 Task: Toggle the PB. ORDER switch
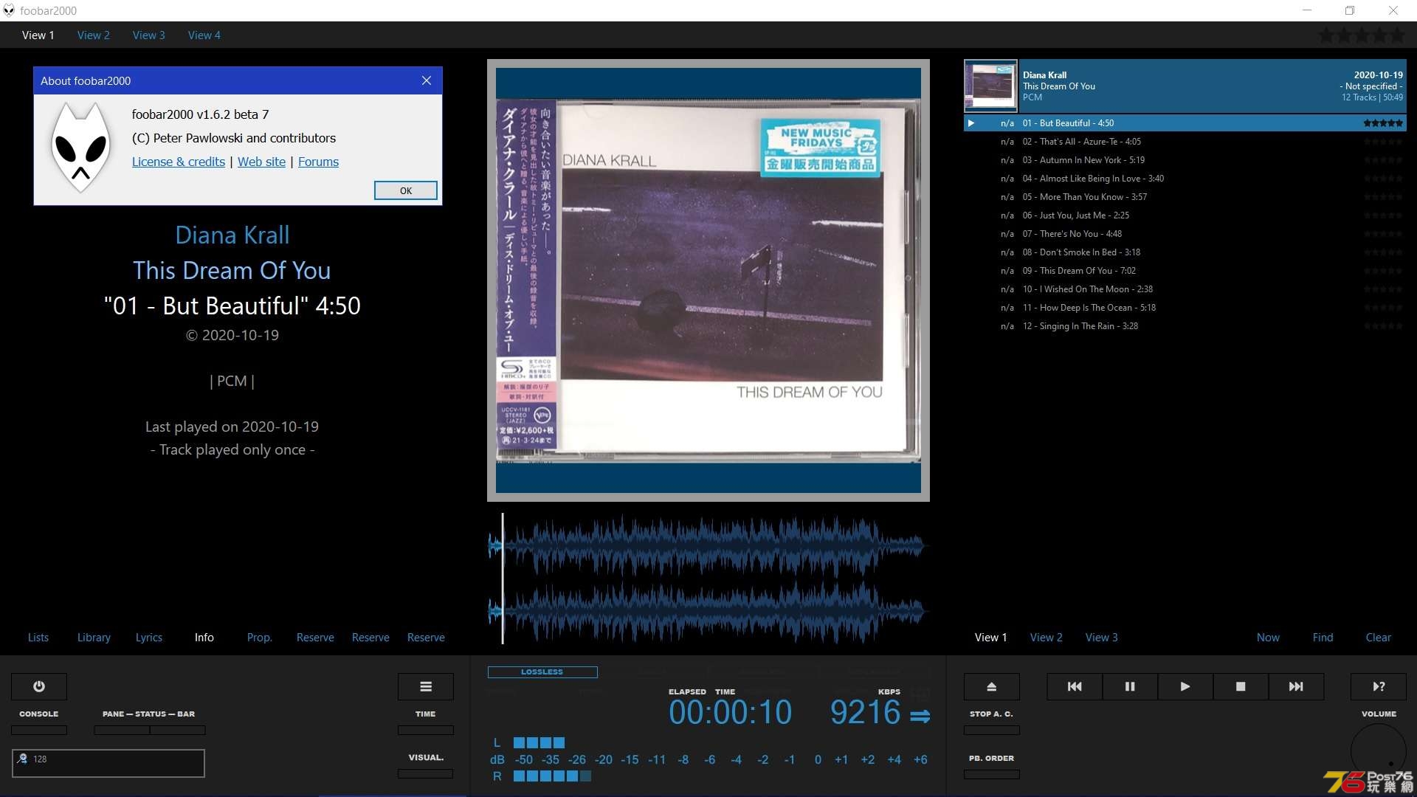(992, 774)
